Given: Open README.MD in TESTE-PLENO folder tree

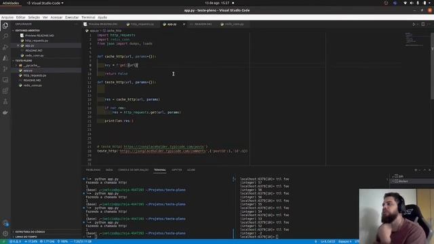Looking at the screenshot, I should pyautogui.click(x=32, y=81).
